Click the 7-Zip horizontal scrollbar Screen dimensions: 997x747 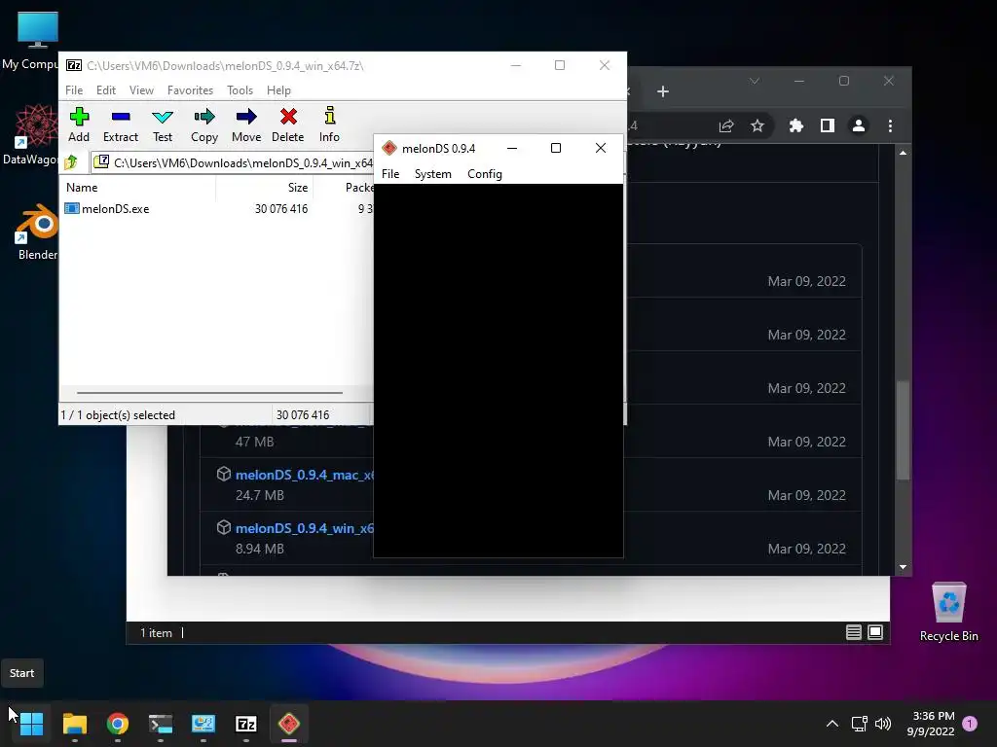pyautogui.click(x=210, y=393)
